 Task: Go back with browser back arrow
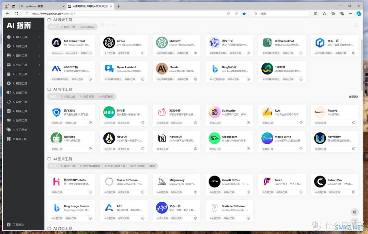point(7,14)
